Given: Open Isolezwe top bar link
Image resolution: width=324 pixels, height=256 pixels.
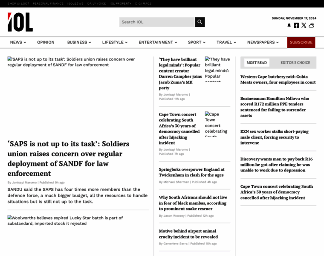Looking at the screenshot, I should click(75, 3).
